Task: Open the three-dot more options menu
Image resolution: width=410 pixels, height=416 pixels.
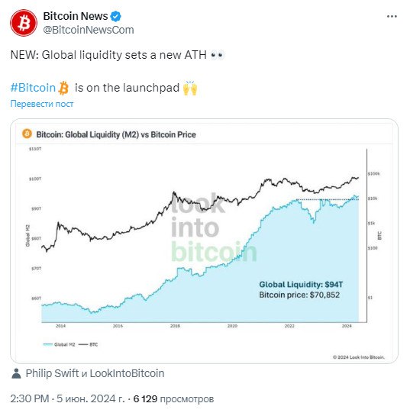Action: point(392,17)
